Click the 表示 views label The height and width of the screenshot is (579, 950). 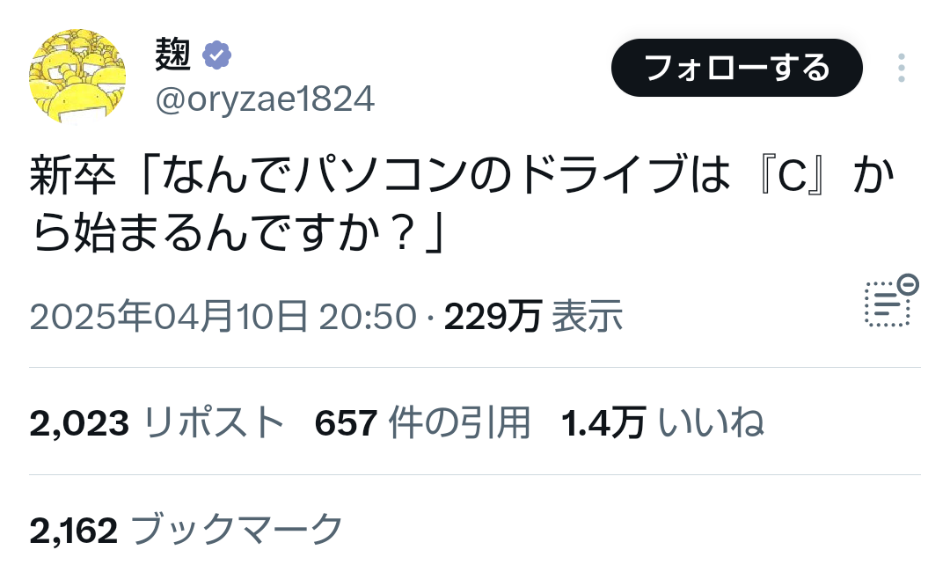tap(587, 316)
